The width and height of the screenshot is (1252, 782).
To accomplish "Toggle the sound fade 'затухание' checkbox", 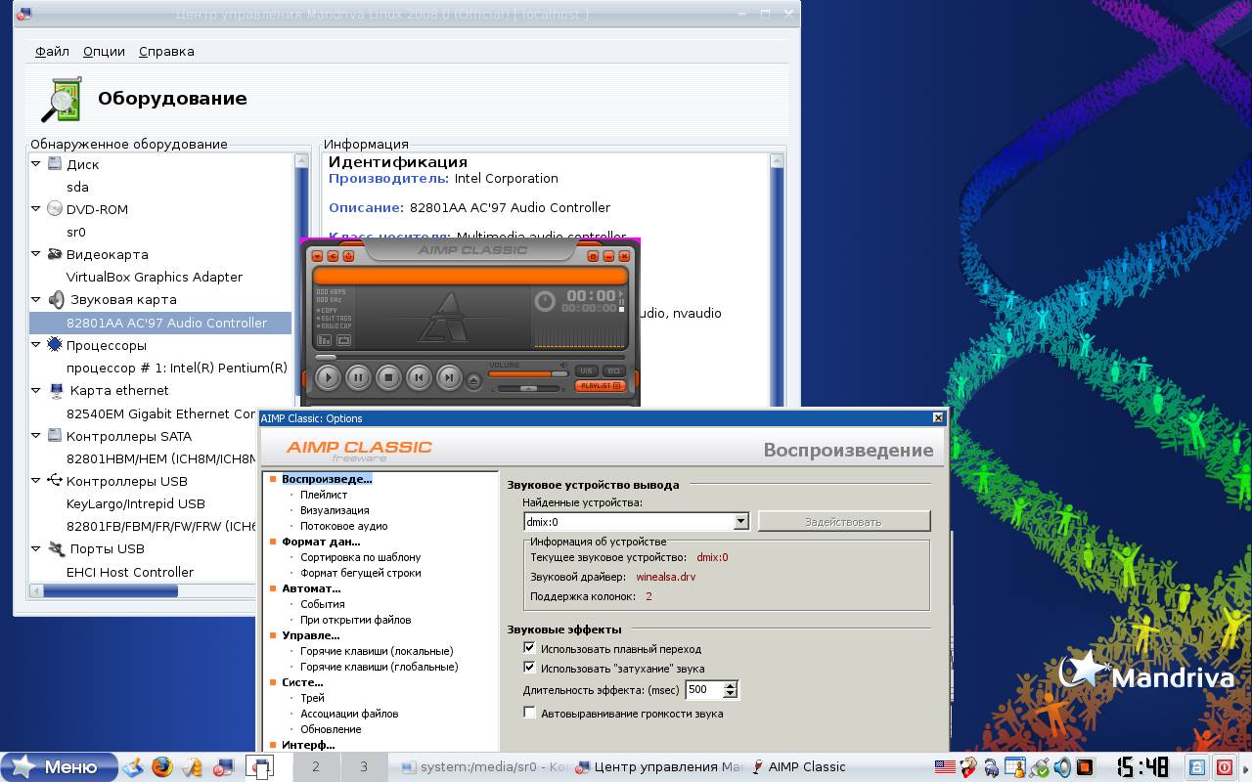I will point(530,668).
